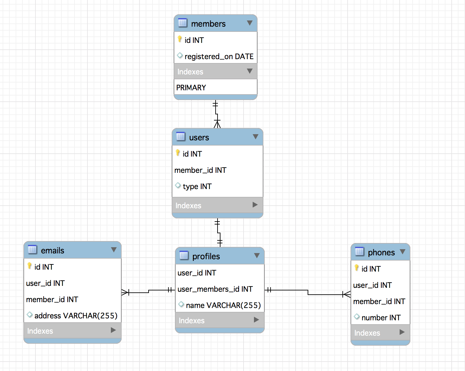Click the profiles table icon
465x371 pixels.
[184, 256]
